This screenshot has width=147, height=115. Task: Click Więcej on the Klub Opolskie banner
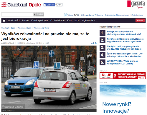[x=141, y=78]
